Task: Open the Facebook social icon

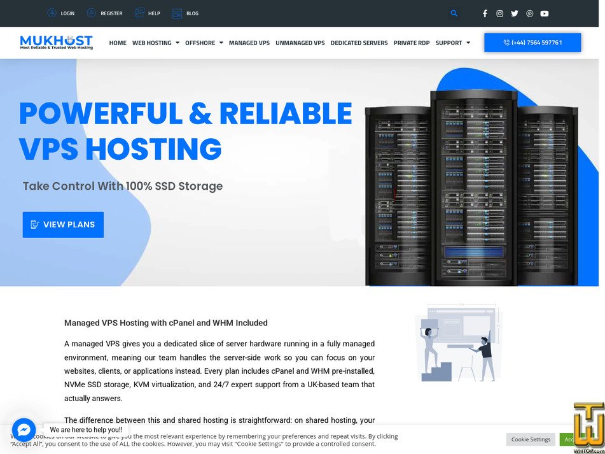Action: [x=485, y=13]
